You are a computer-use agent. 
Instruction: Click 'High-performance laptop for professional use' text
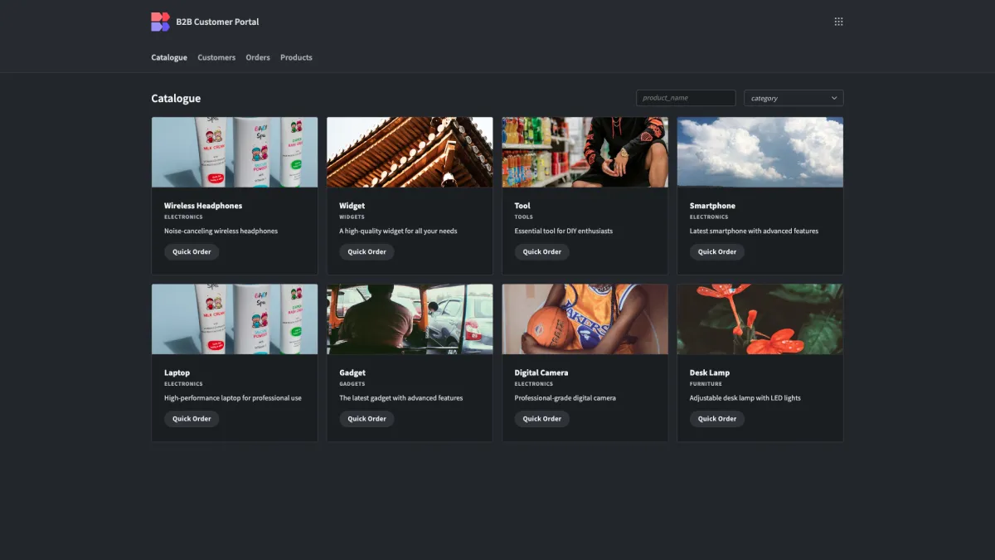[233, 398]
